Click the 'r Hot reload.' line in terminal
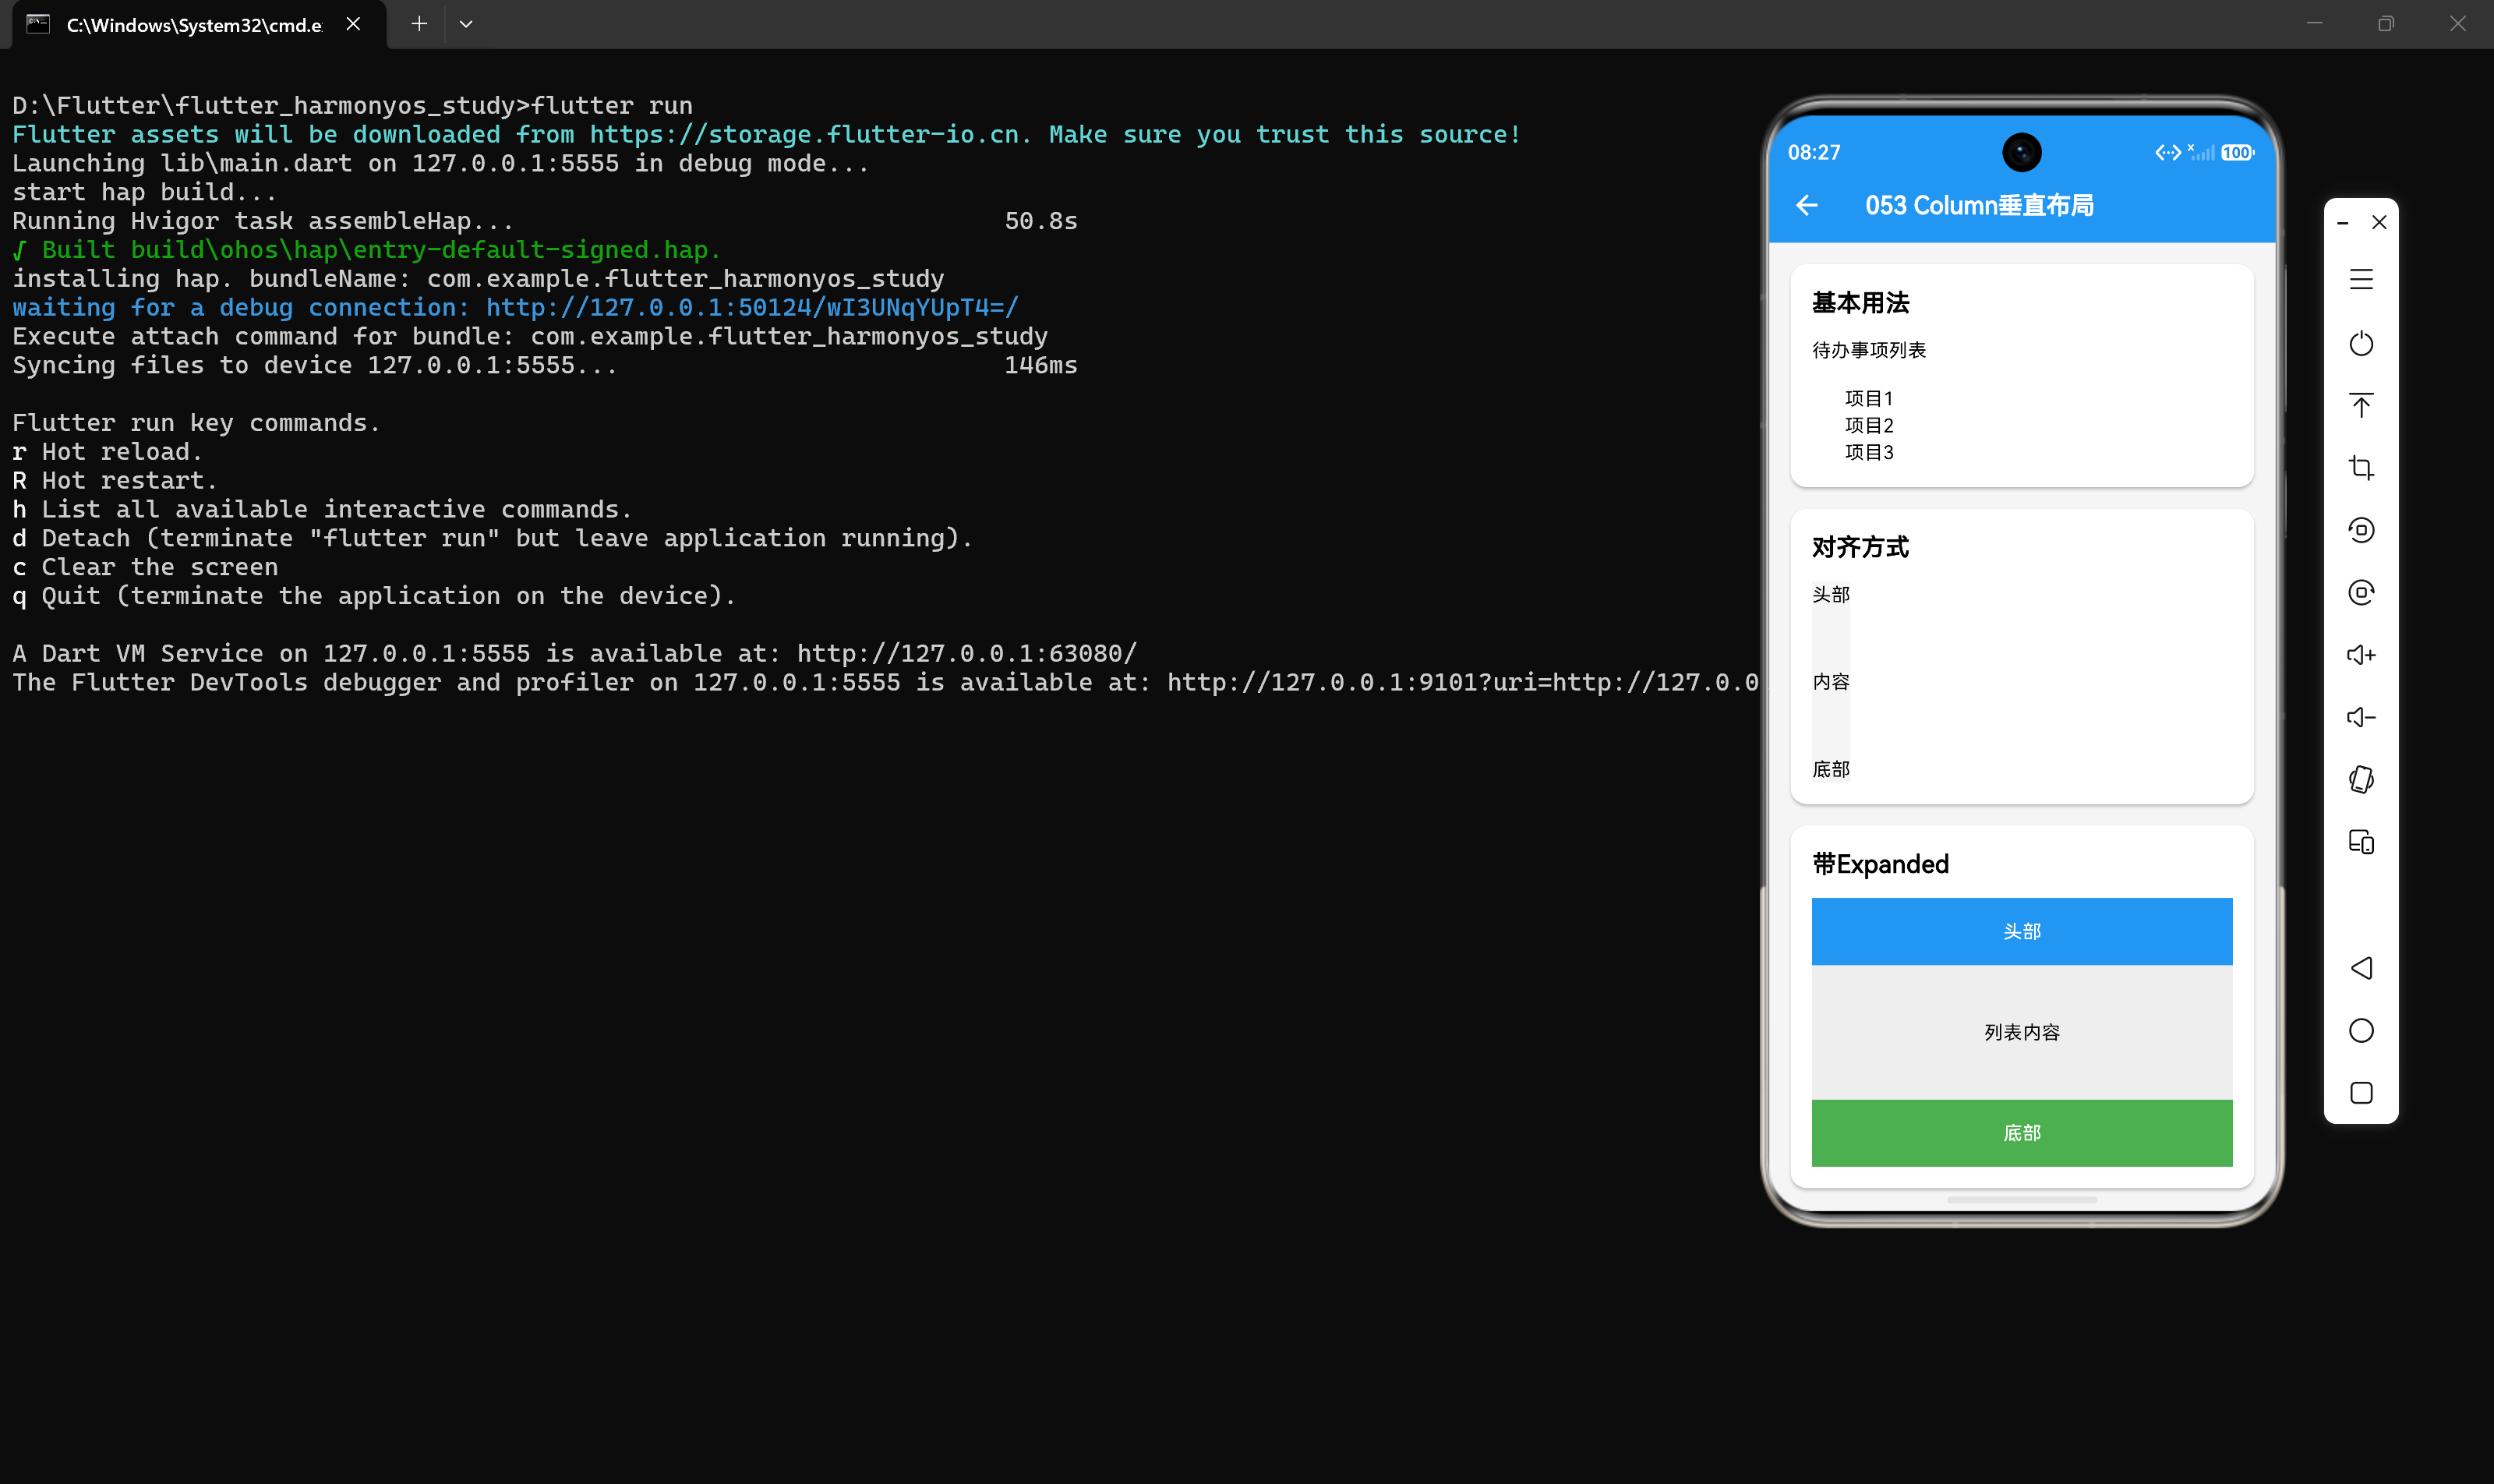This screenshot has height=1484, width=2494. 108,451
